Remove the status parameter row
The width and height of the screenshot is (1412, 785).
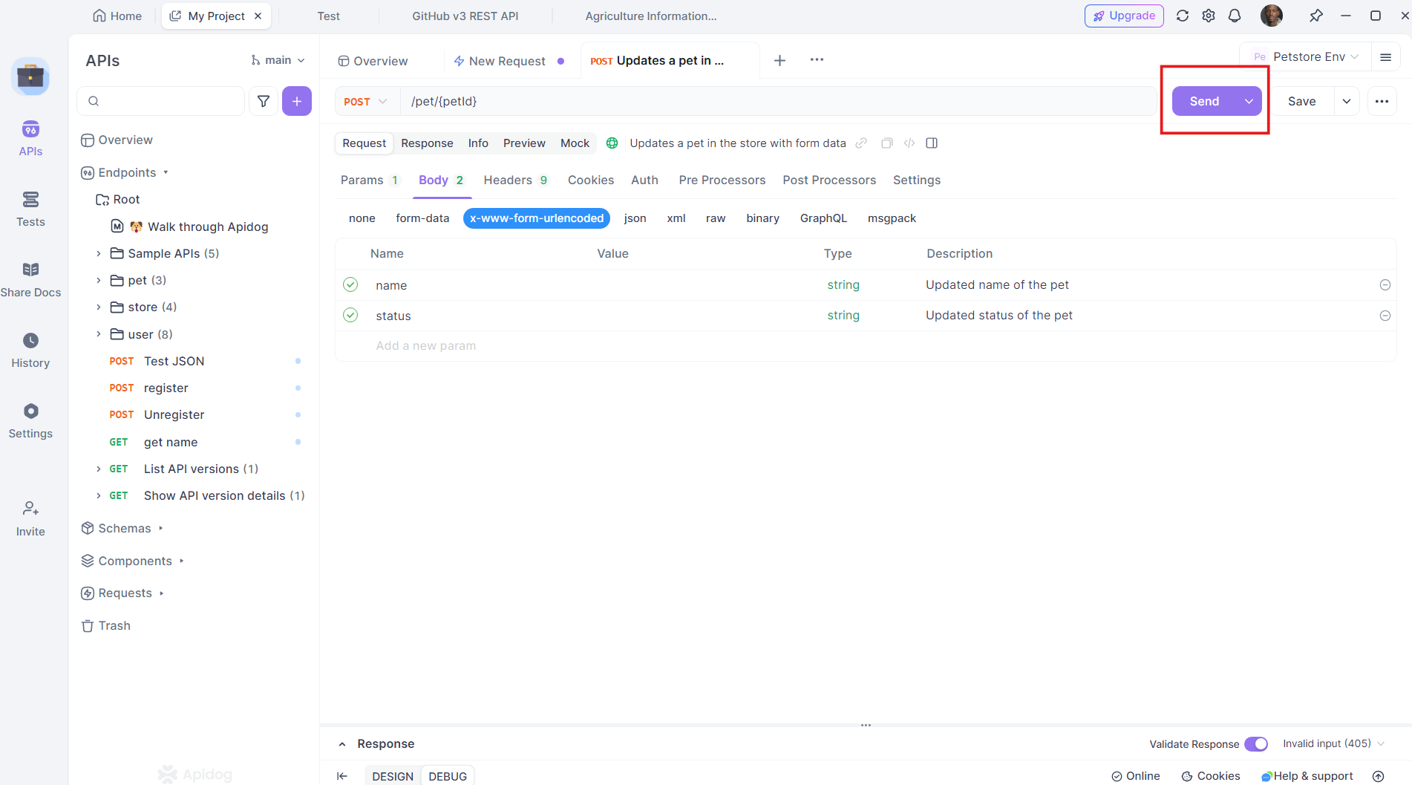pyautogui.click(x=1385, y=316)
